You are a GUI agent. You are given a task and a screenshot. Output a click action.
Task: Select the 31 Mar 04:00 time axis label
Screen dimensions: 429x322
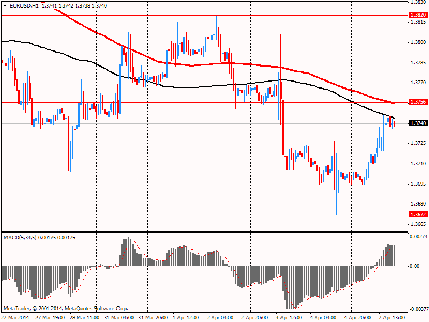point(119,318)
